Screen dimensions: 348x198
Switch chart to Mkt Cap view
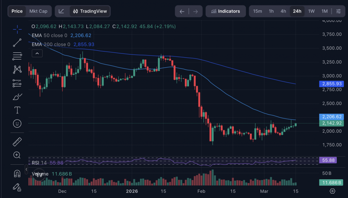point(38,11)
